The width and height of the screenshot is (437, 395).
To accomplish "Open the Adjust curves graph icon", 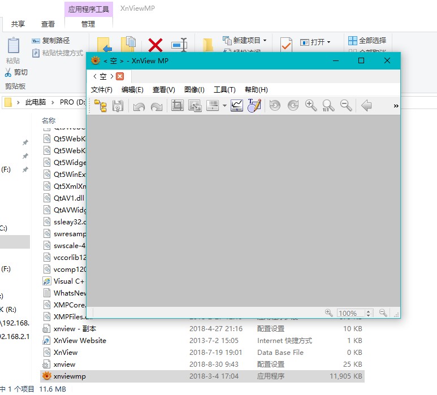I will pos(237,106).
